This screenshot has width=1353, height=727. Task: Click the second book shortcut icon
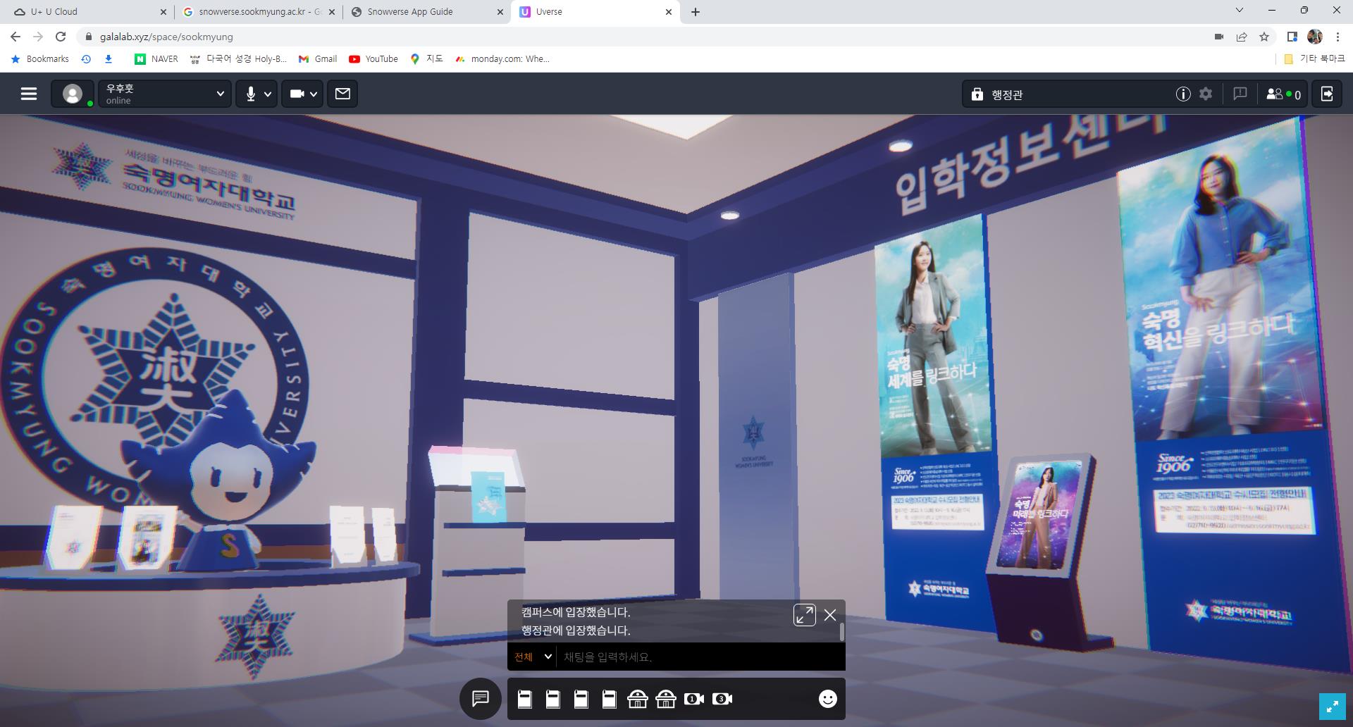click(x=553, y=699)
